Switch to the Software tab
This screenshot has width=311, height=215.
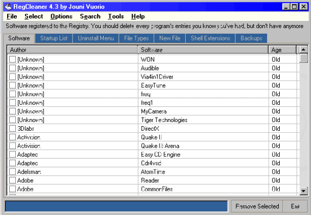(19, 38)
